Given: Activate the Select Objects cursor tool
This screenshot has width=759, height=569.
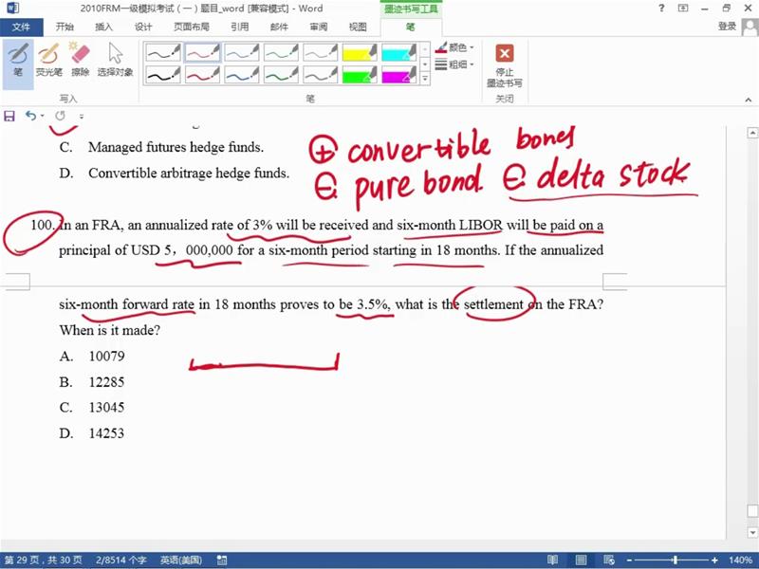Looking at the screenshot, I should [115, 61].
